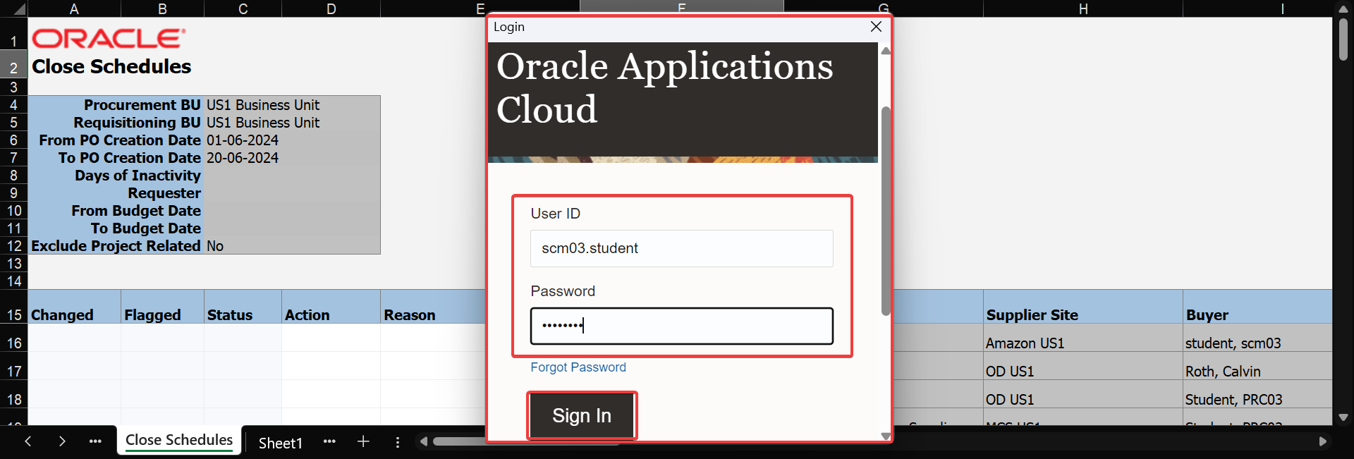
Task: Close the Login dialog
Action: click(876, 27)
